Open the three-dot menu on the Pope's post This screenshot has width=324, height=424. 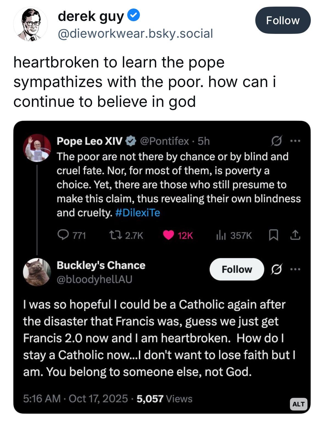click(295, 141)
